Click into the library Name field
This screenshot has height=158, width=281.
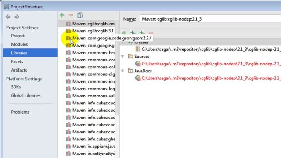click(x=210, y=19)
